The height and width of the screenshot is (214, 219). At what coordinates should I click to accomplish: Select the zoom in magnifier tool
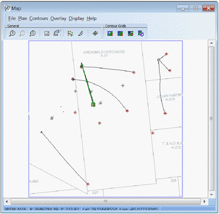click(12, 34)
